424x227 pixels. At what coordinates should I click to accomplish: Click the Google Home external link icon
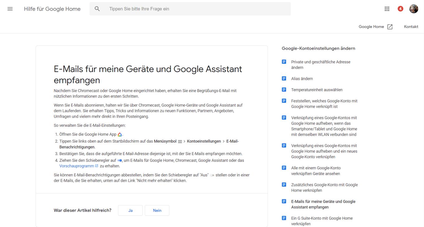coord(390,27)
